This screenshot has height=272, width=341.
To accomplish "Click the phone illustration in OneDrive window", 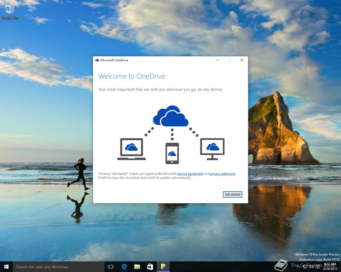I will tap(172, 154).
